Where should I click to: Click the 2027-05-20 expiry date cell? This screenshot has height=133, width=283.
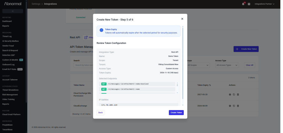[202, 94]
